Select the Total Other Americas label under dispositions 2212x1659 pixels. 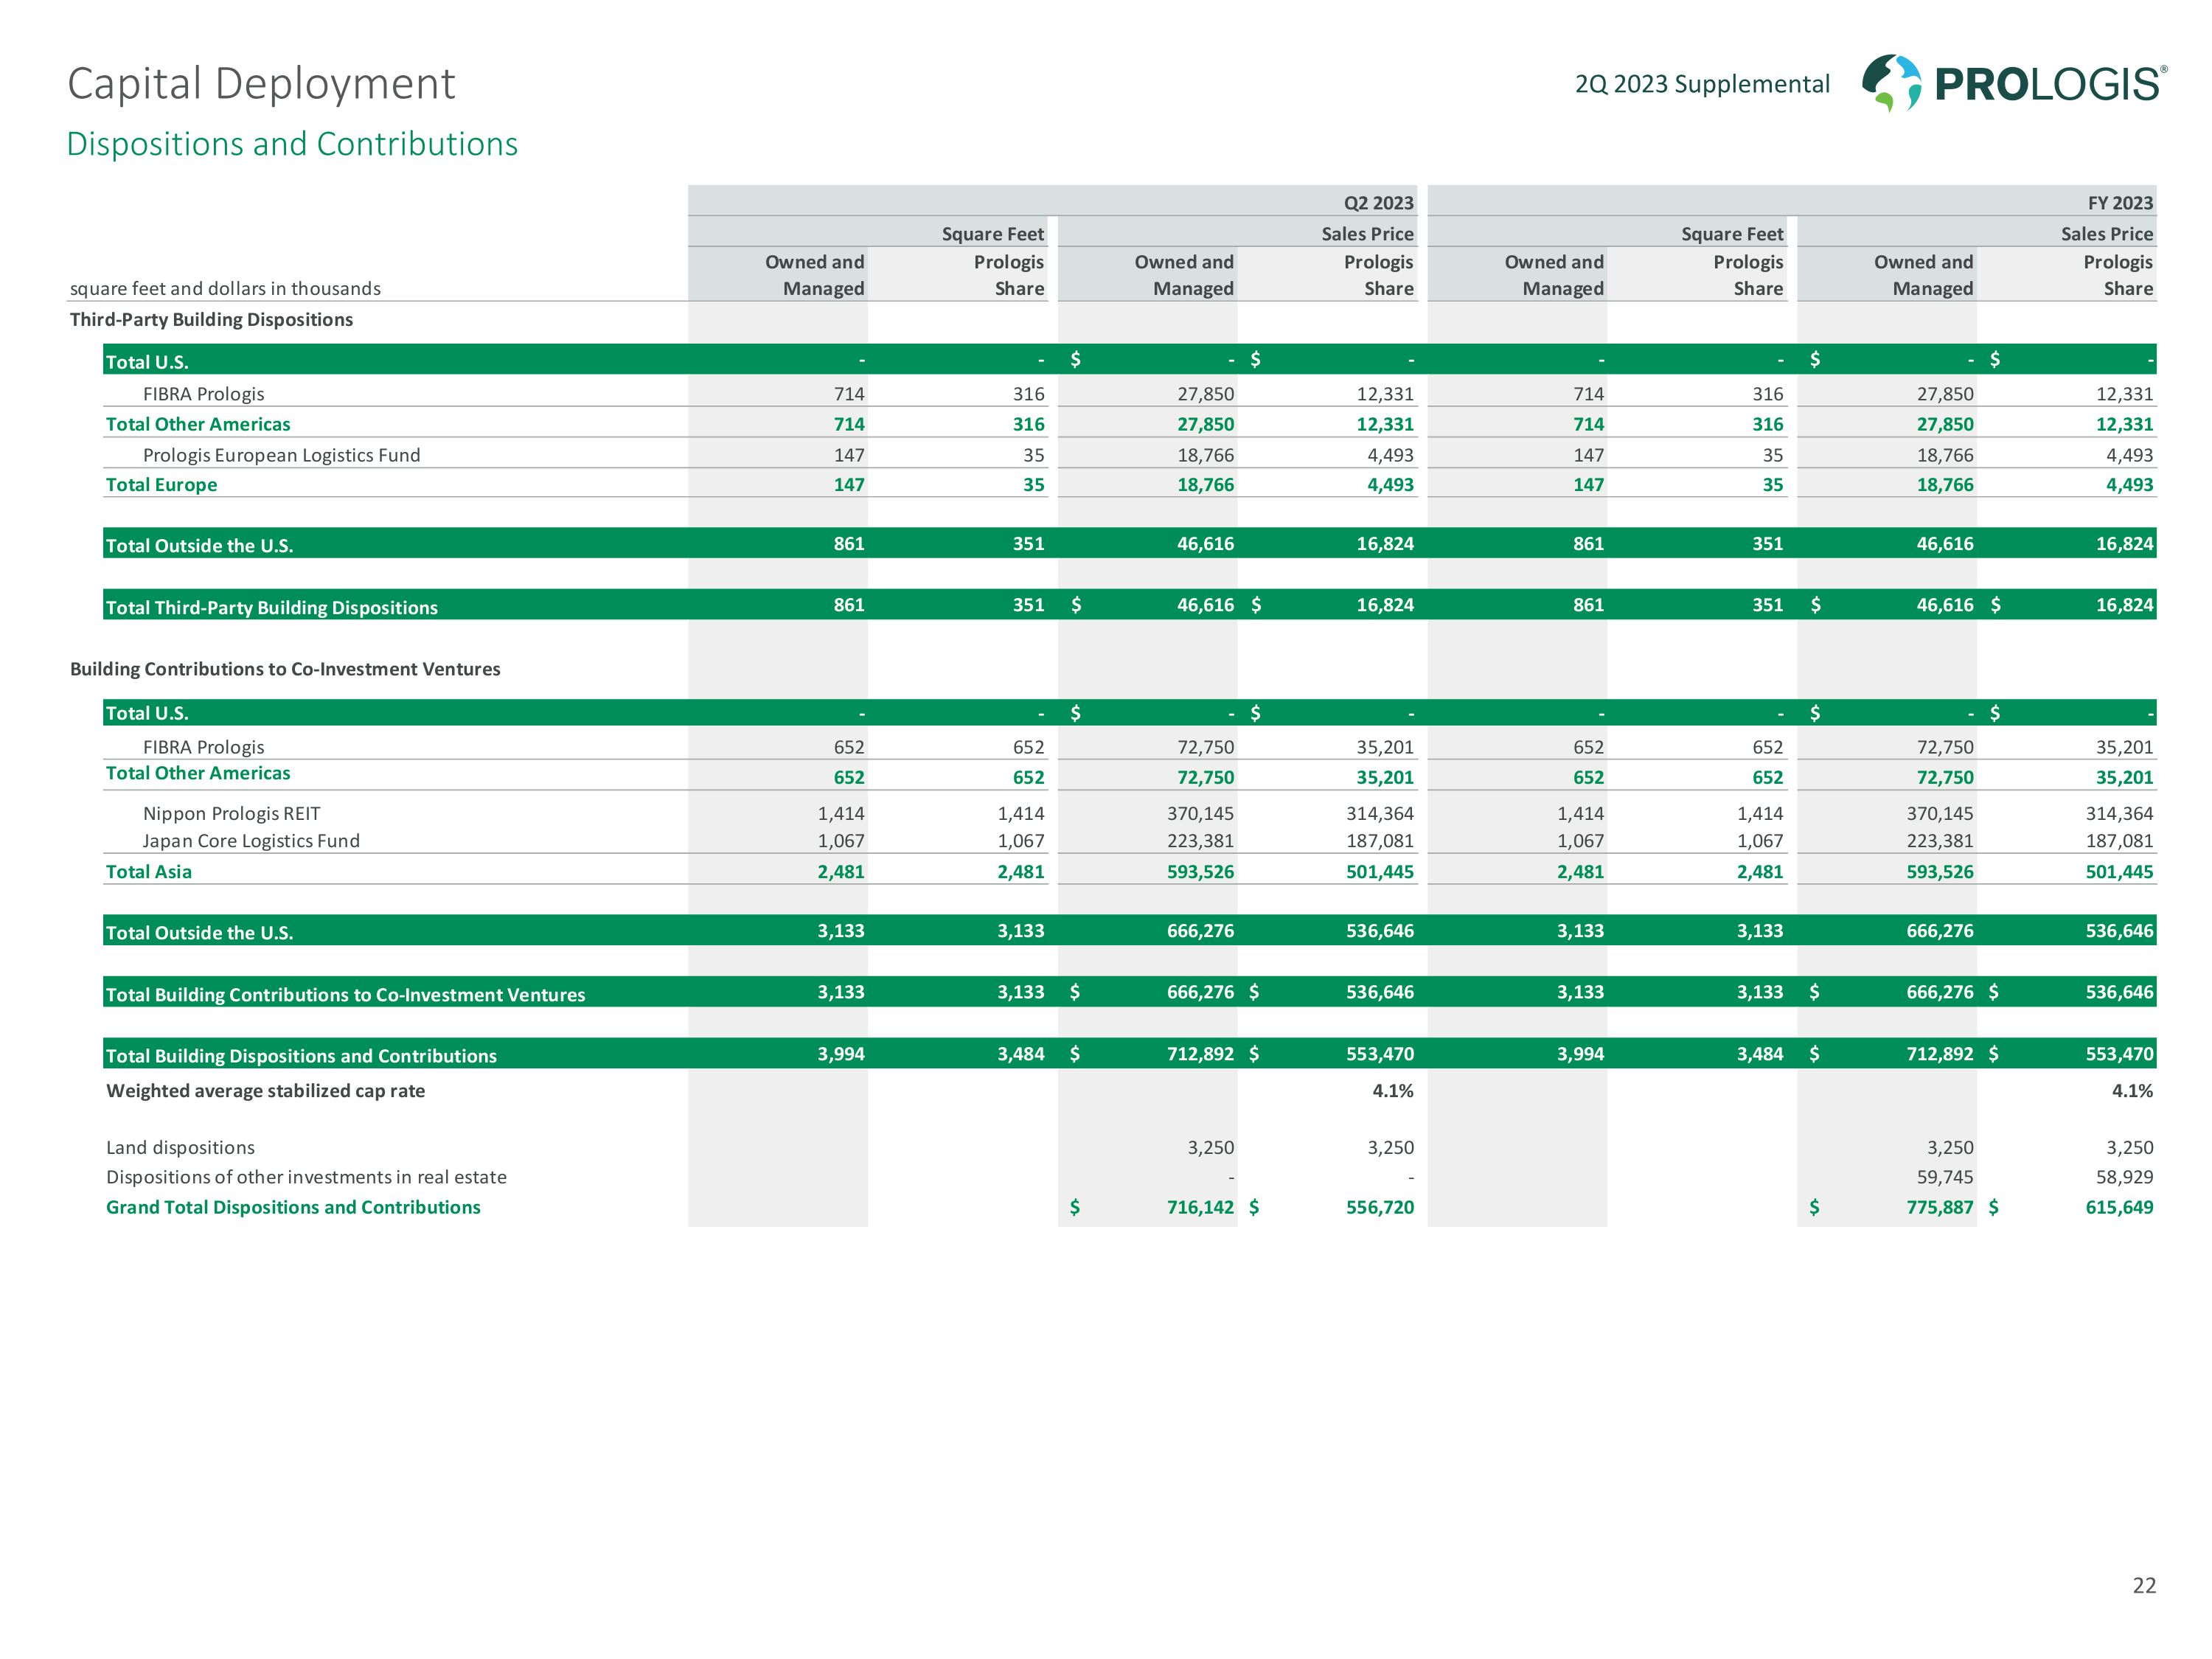198,424
